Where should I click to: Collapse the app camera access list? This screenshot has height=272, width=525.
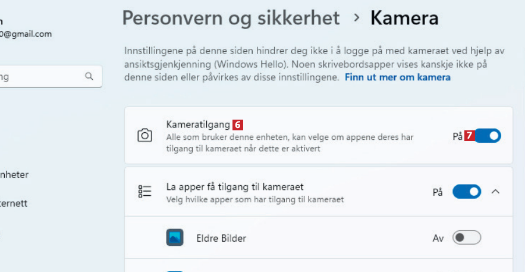click(496, 192)
